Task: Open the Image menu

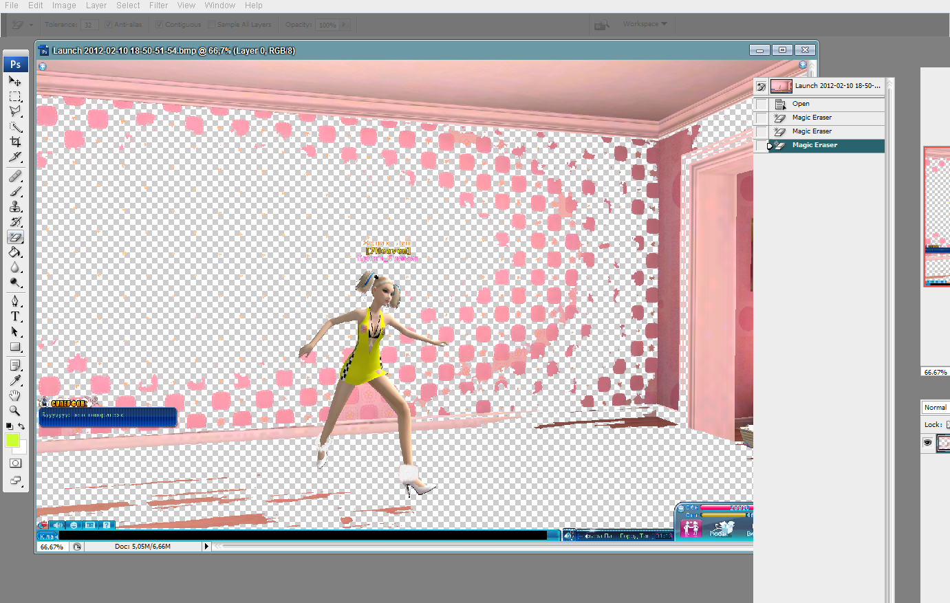Action: (64, 6)
